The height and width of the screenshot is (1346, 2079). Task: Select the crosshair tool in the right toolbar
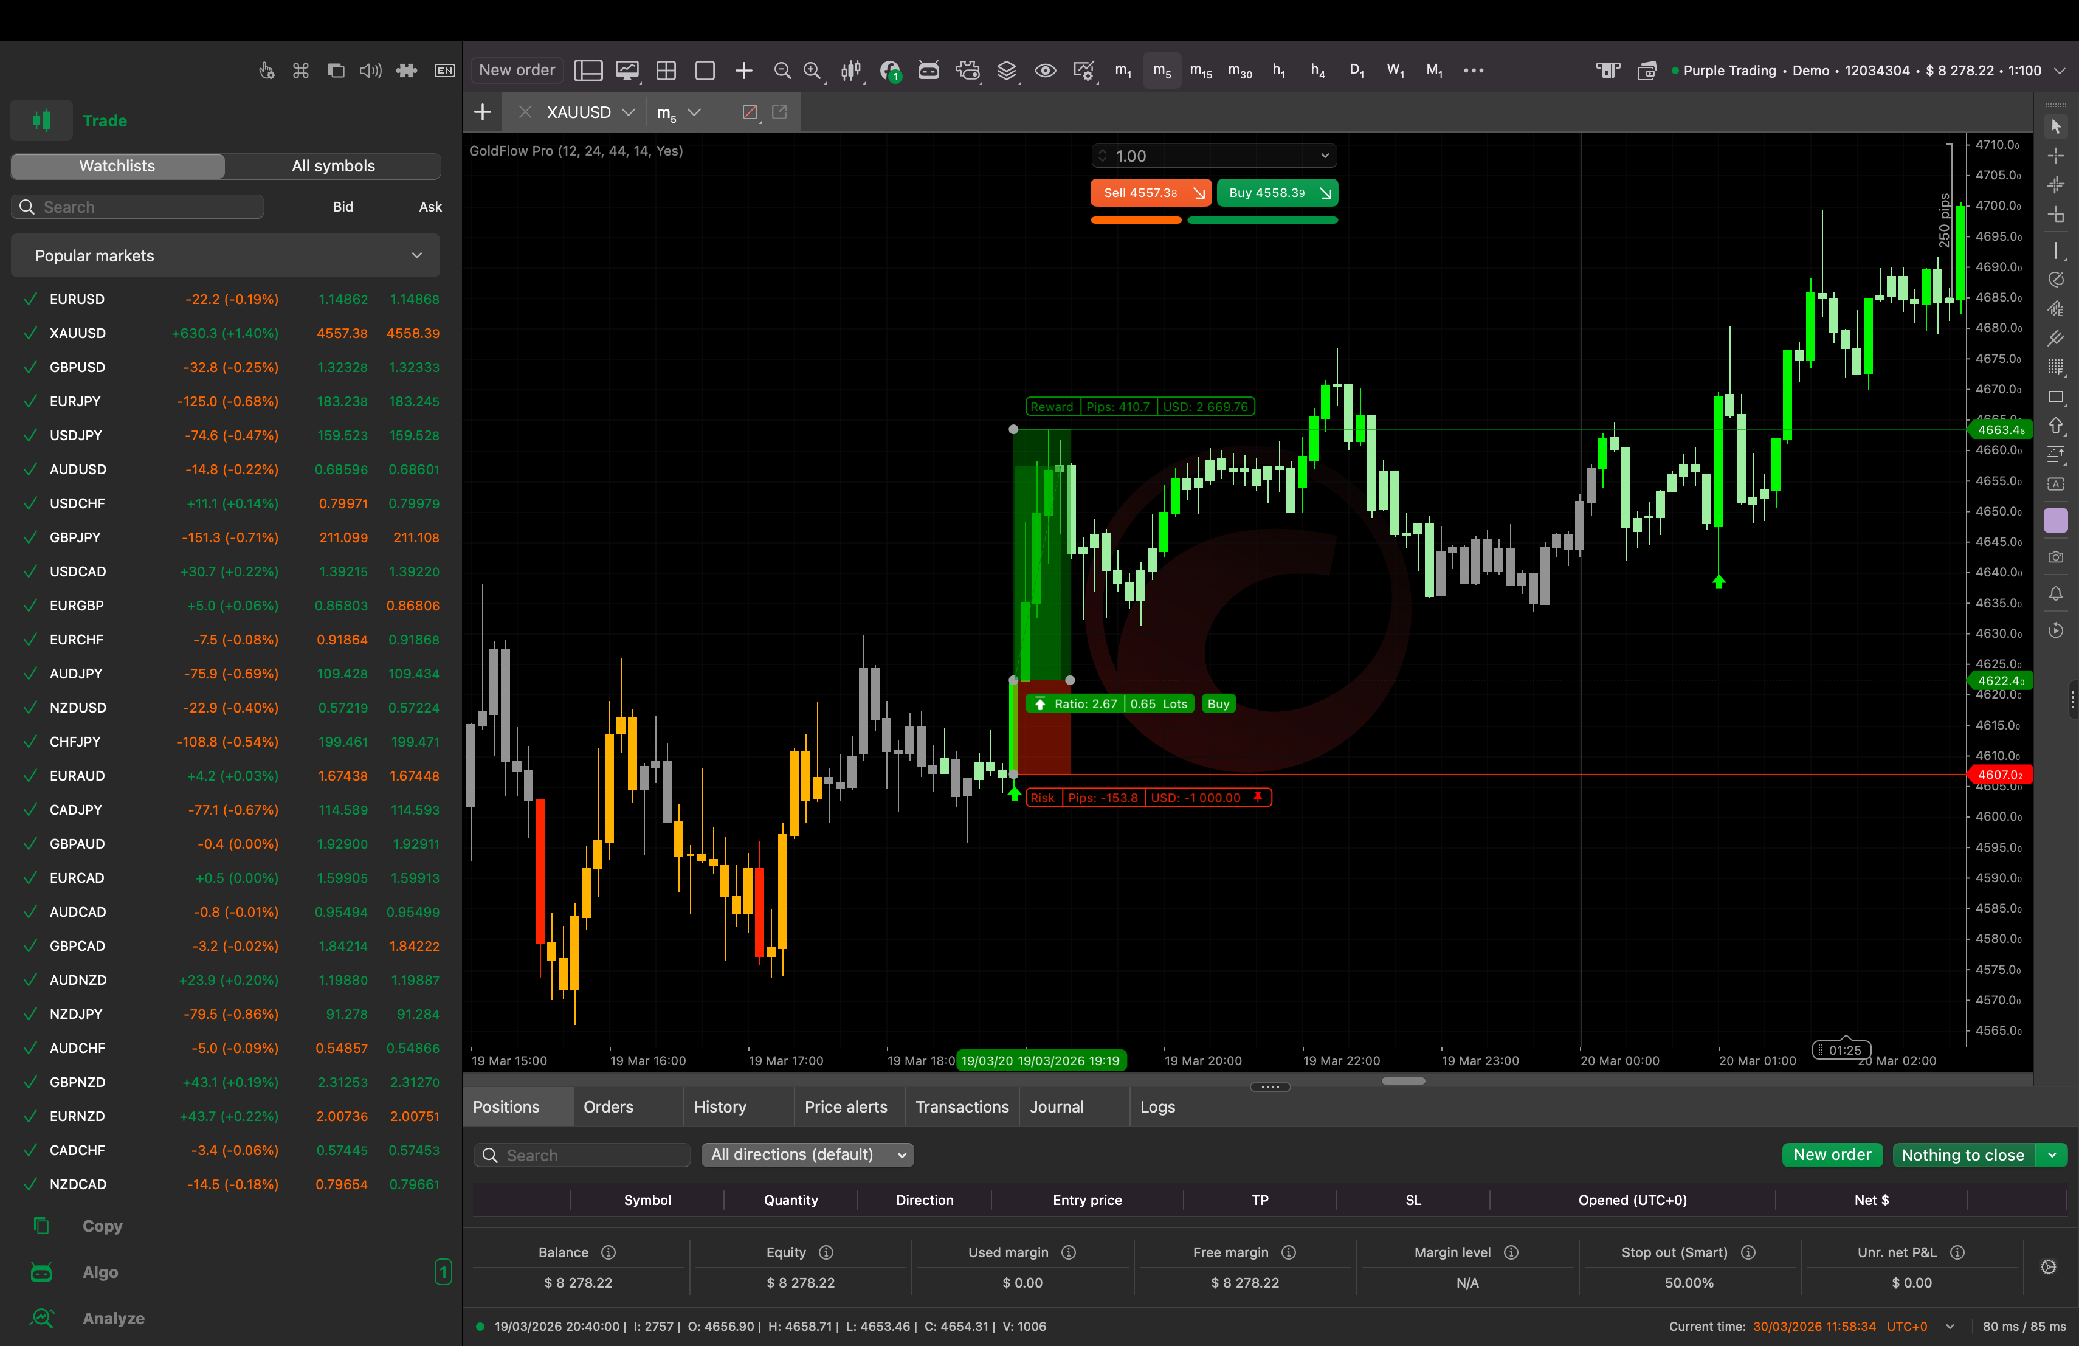pyautogui.click(x=2057, y=156)
